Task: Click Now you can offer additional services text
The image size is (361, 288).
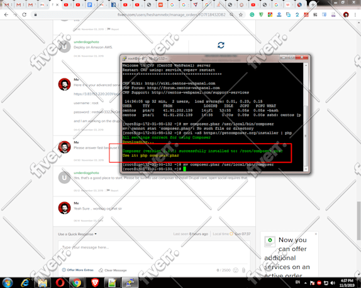Action: (x=287, y=257)
